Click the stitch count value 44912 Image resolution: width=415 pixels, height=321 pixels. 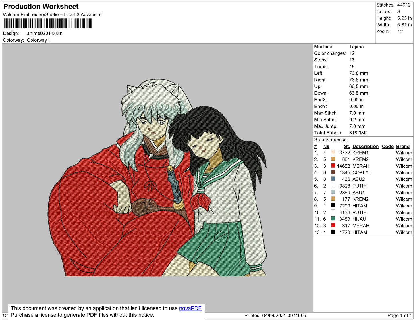(x=404, y=5)
